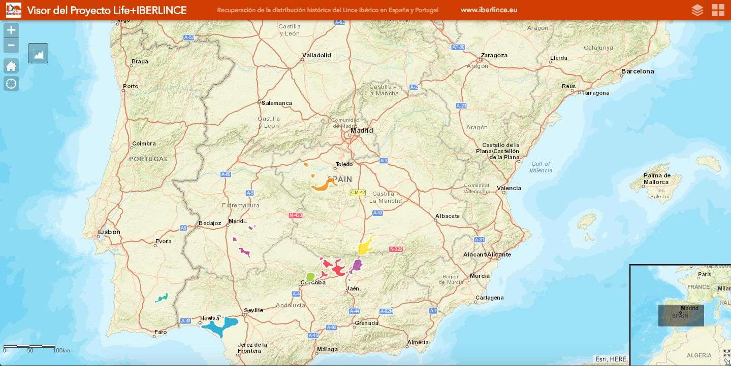Select the orange Toledo lynx area

point(323,185)
